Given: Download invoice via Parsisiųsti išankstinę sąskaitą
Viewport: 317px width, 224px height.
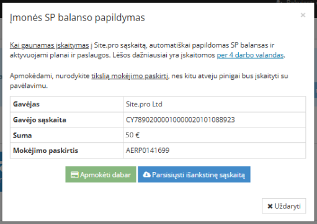Looking at the screenshot, I should click(194, 174).
